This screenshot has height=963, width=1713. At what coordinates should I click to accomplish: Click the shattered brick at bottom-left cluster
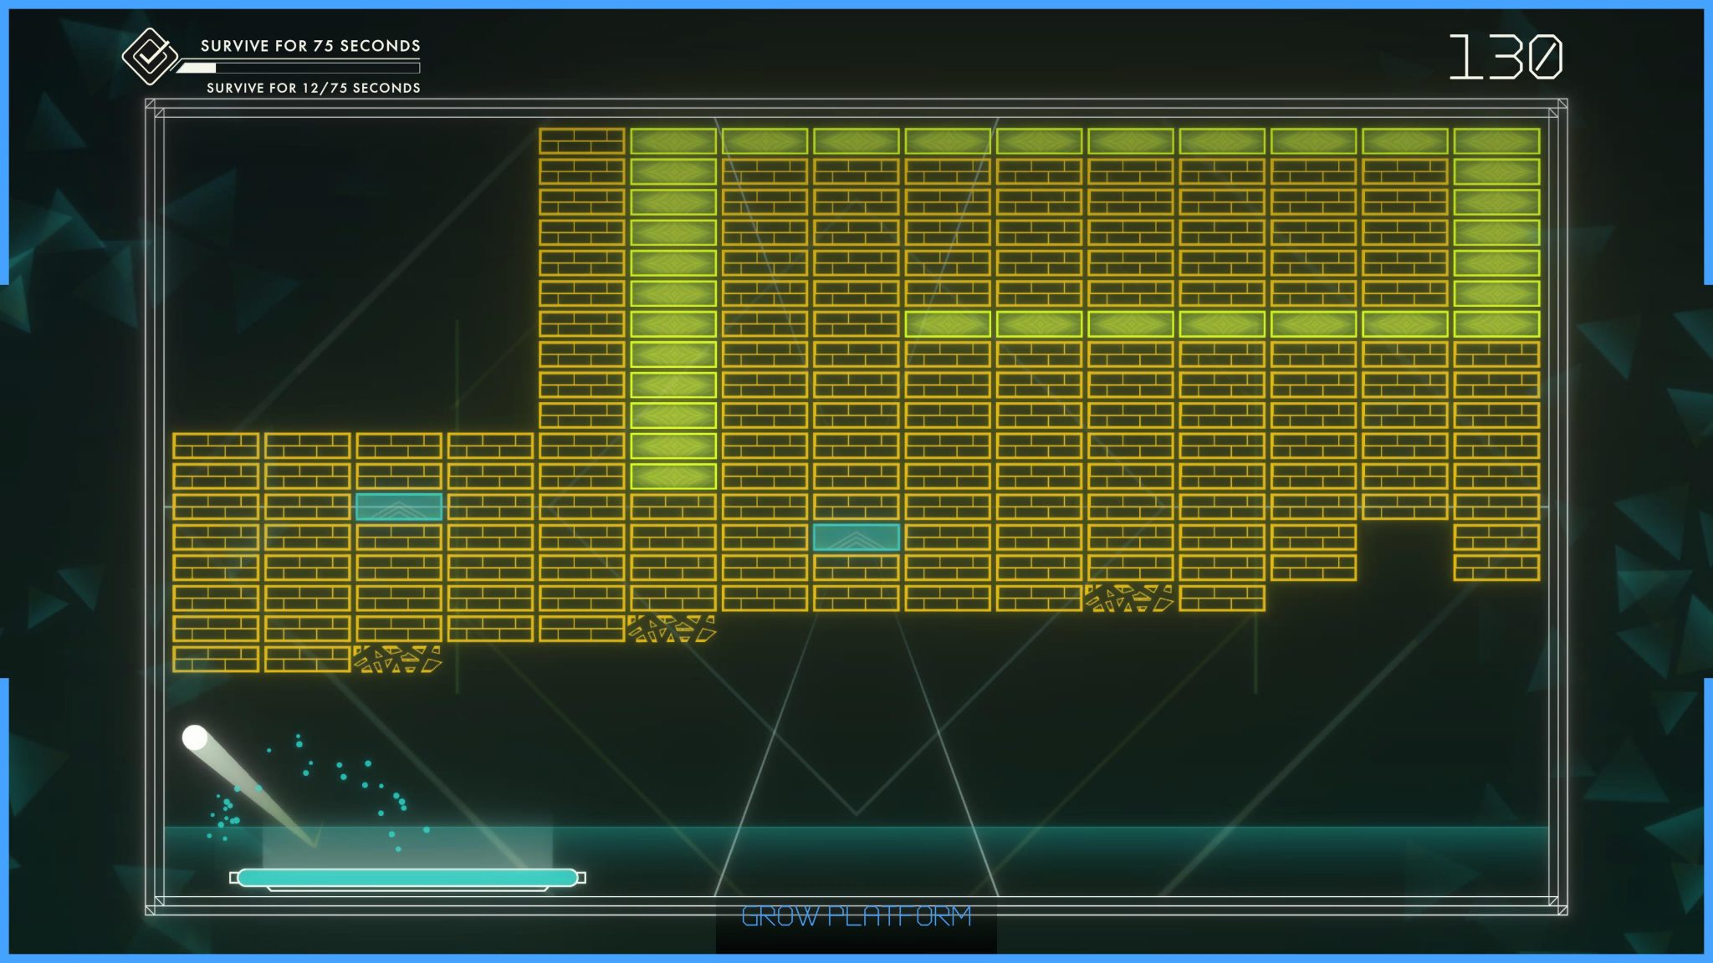point(397,659)
